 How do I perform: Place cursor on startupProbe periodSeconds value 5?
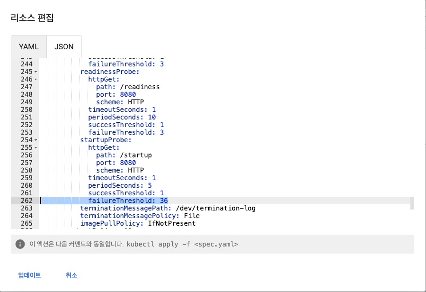coord(150,185)
